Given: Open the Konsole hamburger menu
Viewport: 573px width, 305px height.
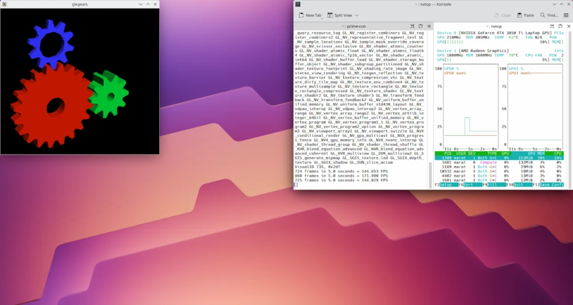Looking at the screenshot, I should pyautogui.click(x=566, y=15).
